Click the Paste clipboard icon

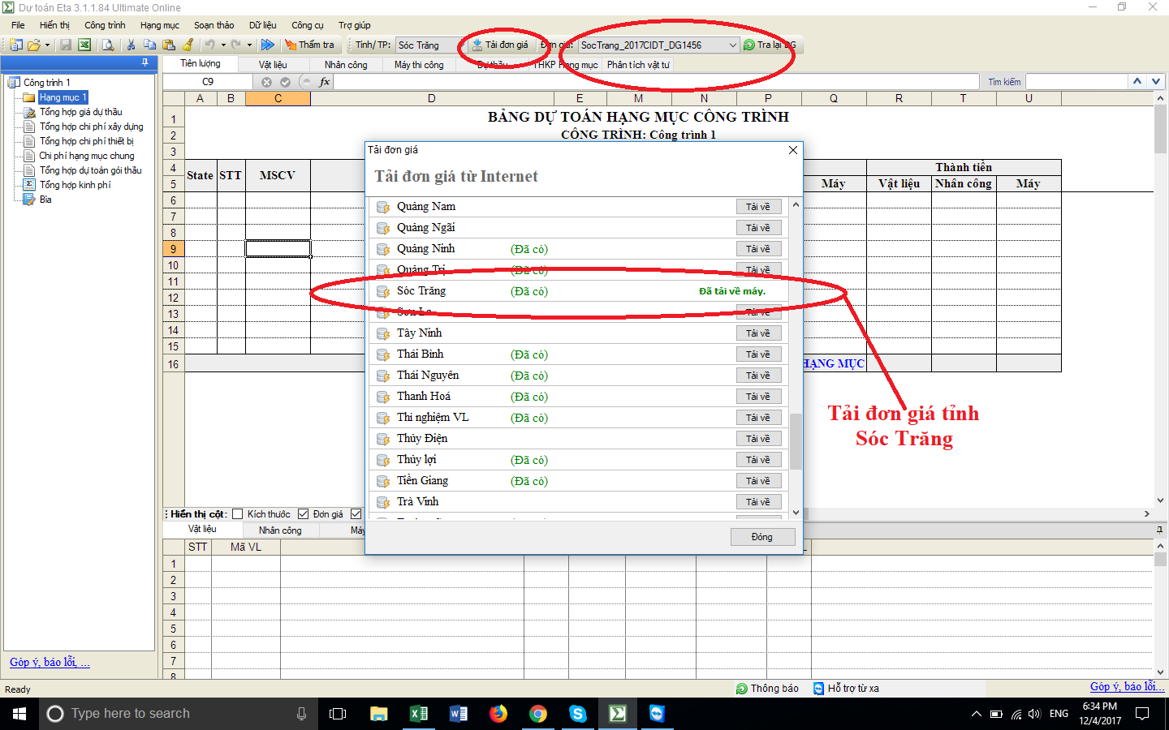point(169,45)
